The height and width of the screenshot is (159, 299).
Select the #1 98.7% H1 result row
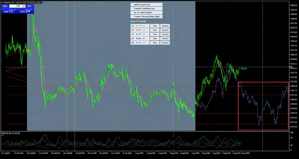(140, 26)
